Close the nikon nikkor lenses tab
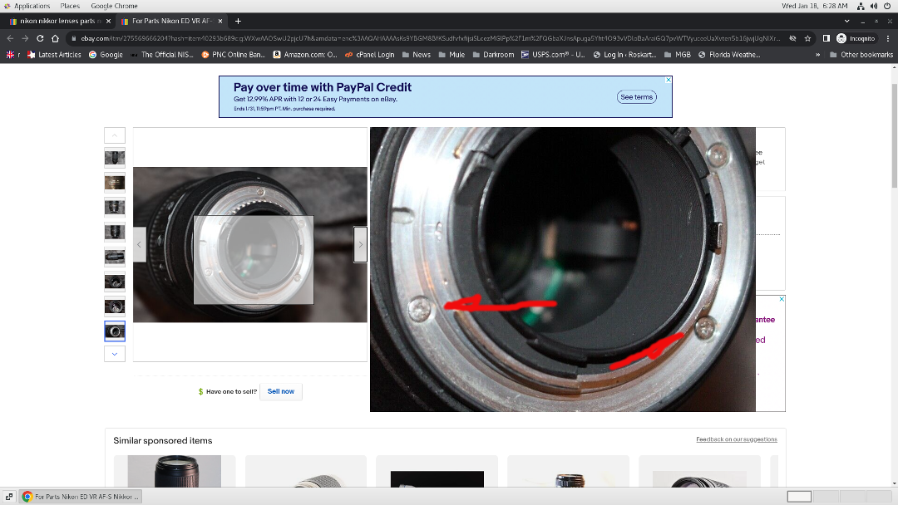The height and width of the screenshot is (505, 898). click(108, 21)
